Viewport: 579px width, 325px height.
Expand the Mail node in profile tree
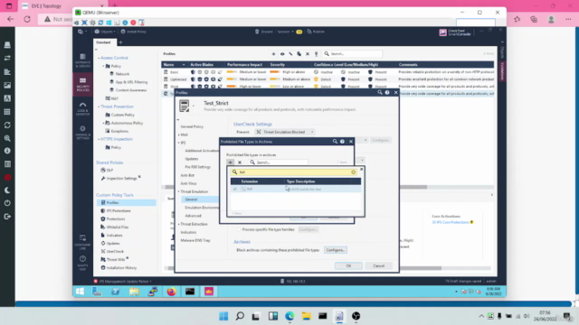pyautogui.click(x=179, y=135)
